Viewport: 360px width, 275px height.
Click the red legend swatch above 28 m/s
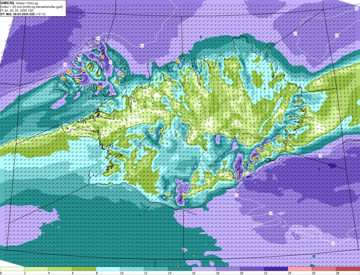coord(348,269)
